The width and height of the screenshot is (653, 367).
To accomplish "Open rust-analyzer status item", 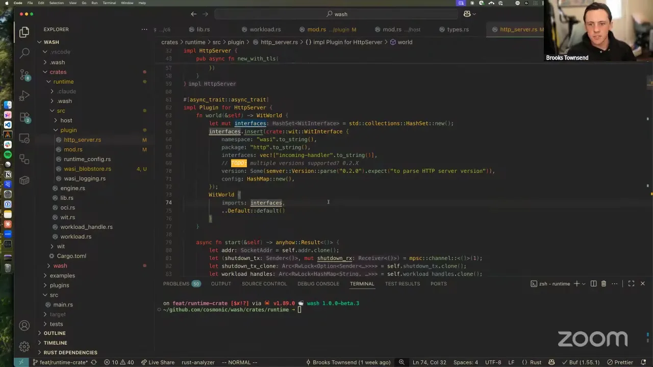I will 198,362.
